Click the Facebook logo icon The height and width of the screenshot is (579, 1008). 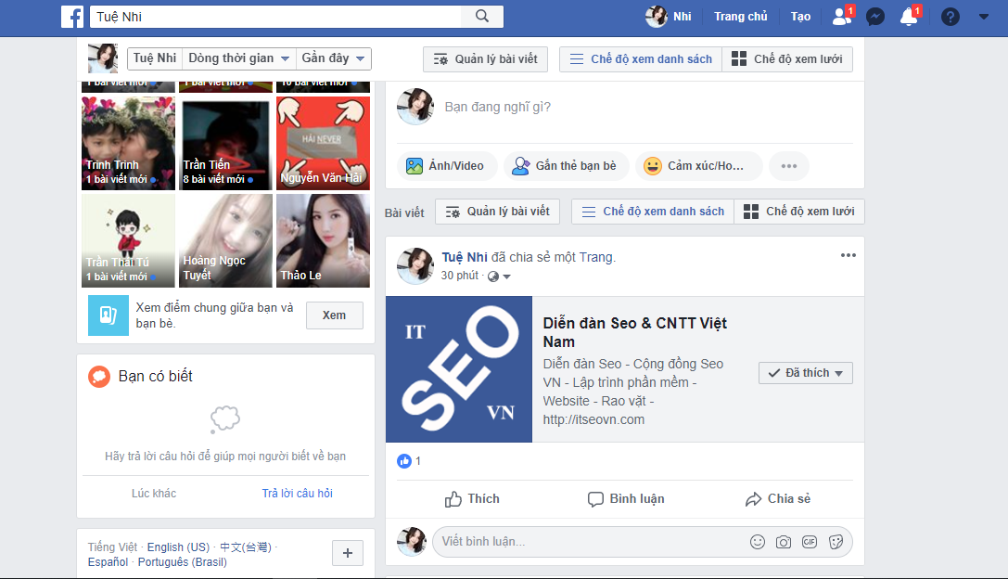click(73, 17)
